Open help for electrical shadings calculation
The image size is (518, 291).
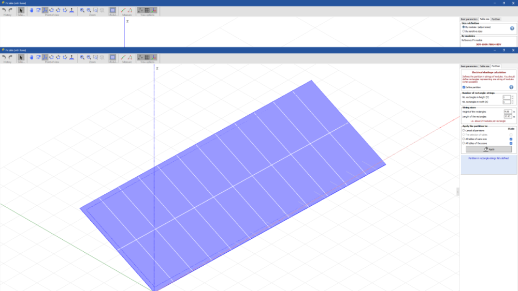(x=511, y=87)
